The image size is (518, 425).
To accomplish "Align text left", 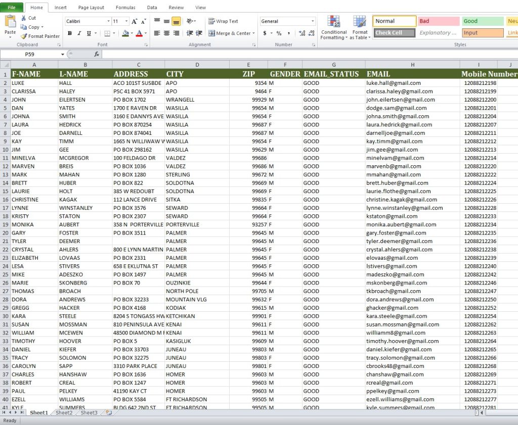I will coord(157,33).
